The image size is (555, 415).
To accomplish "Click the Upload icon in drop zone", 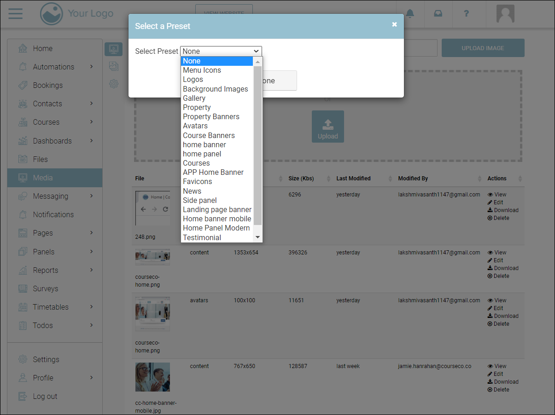I will click(x=327, y=127).
